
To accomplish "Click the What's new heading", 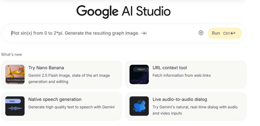I will 11,54.
